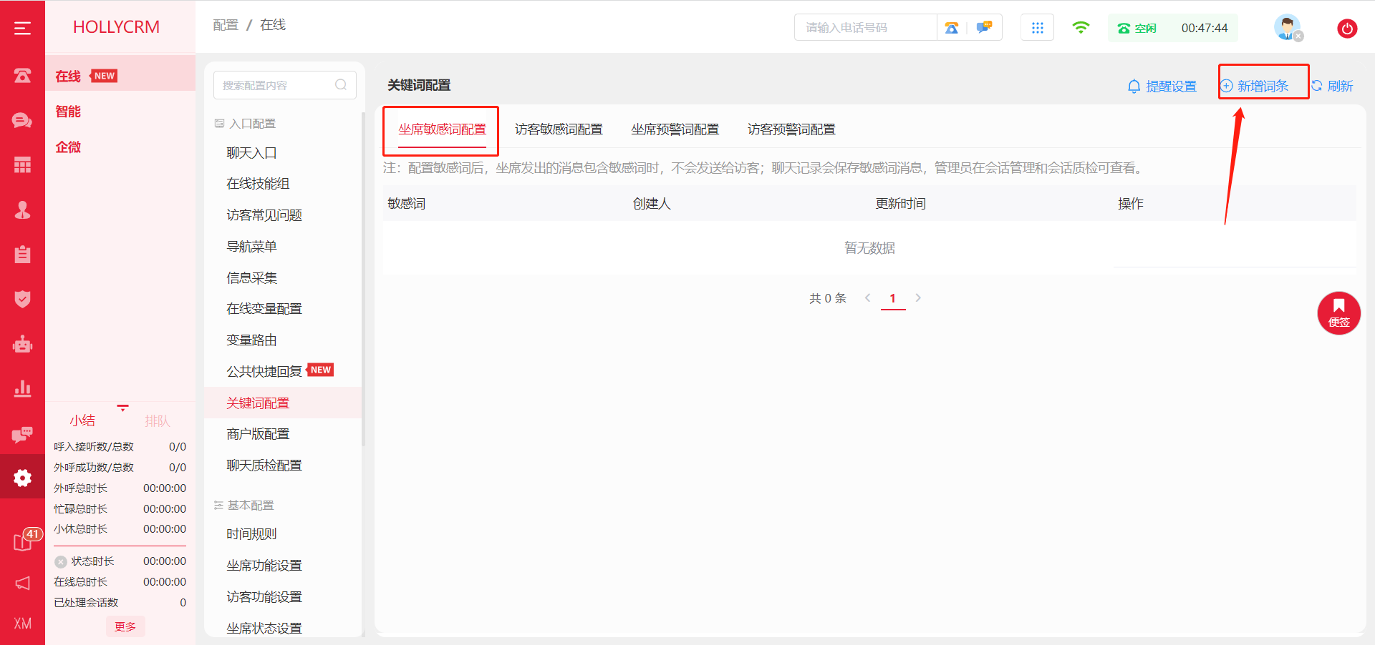Select 智能 menu item
The image size is (1375, 645).
[120, 112]
